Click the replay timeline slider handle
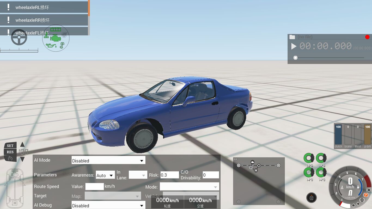 [x=295, y=58]
